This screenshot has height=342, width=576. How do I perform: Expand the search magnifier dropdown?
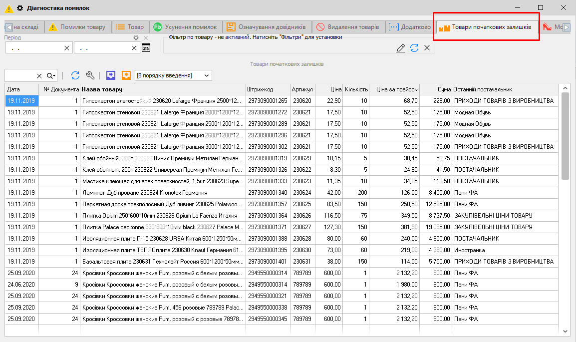(x=51, y=75)
